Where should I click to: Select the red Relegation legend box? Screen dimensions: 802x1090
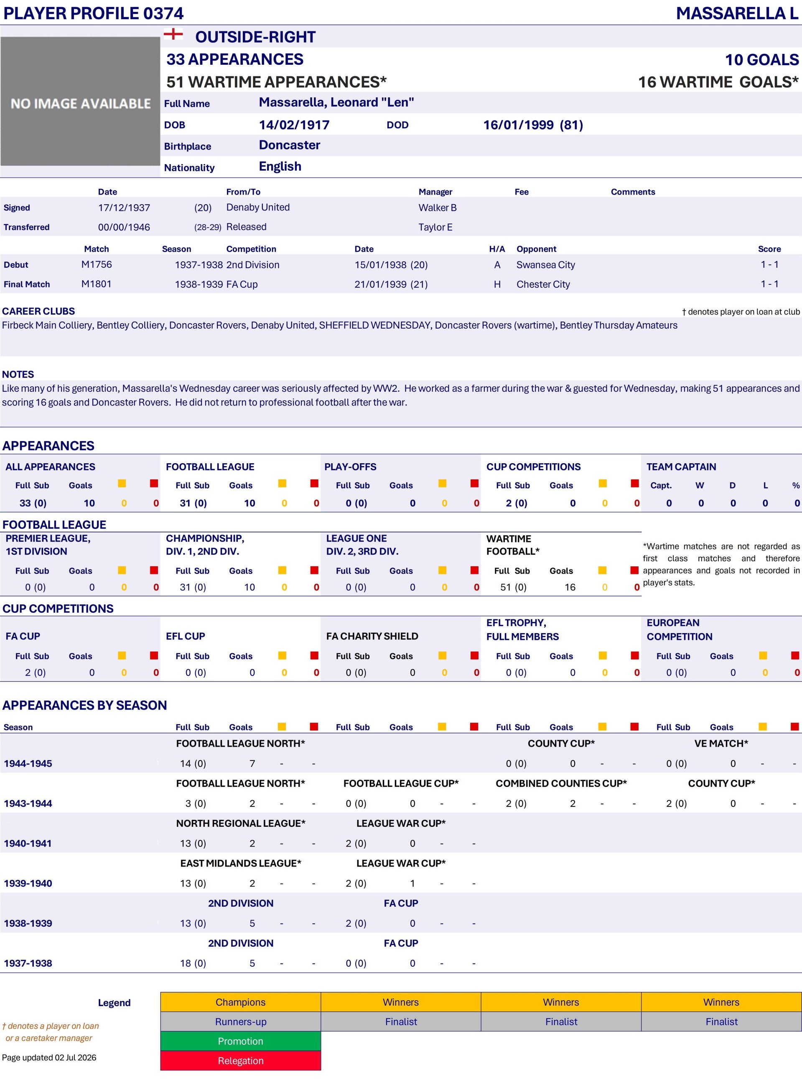pyautogui.click(x=241, y=1060)
